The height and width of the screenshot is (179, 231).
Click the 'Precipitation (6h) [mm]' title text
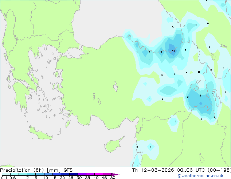[x=30, y=170]
